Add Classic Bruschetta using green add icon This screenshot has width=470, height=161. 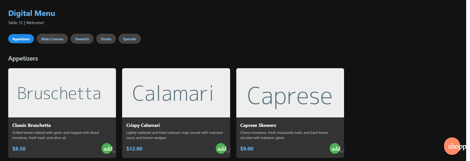pos(107,148)
